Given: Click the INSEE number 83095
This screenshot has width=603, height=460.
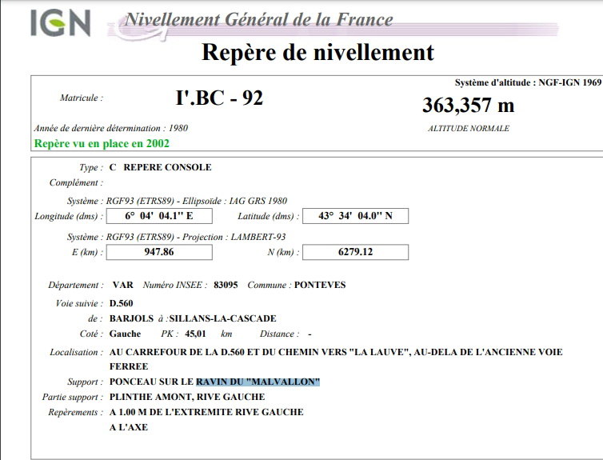Looking at the screenshot, I should [x=226, y=285].
